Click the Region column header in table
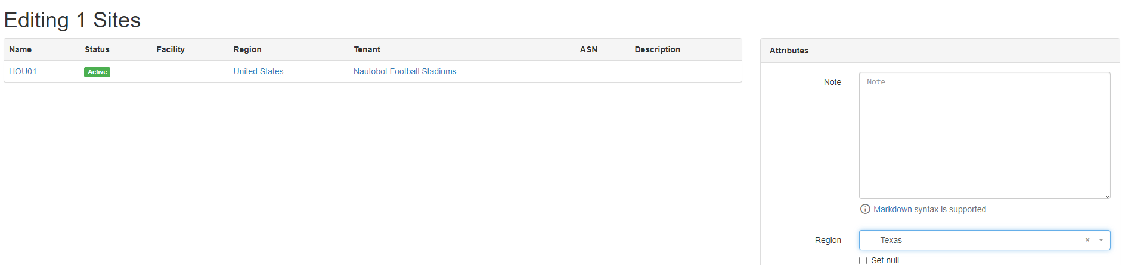 tap(247, 49)
